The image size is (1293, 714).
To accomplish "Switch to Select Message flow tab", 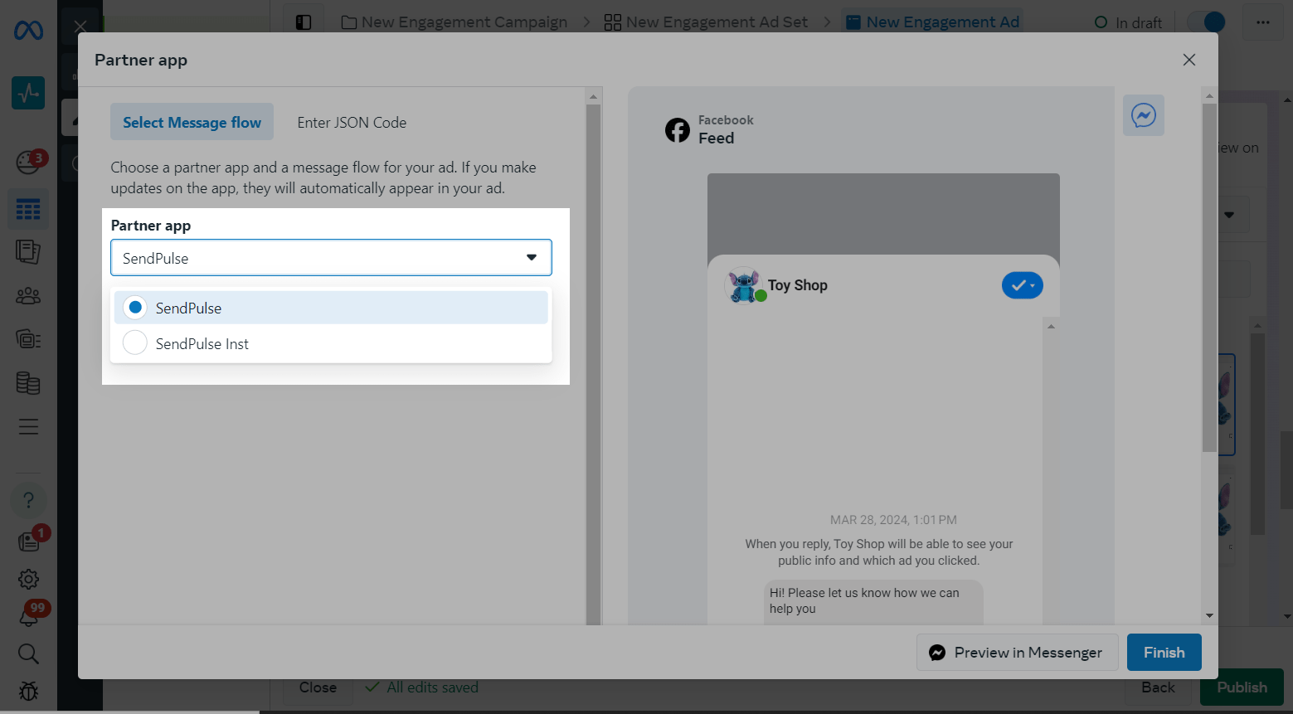I will coord(192,122).
